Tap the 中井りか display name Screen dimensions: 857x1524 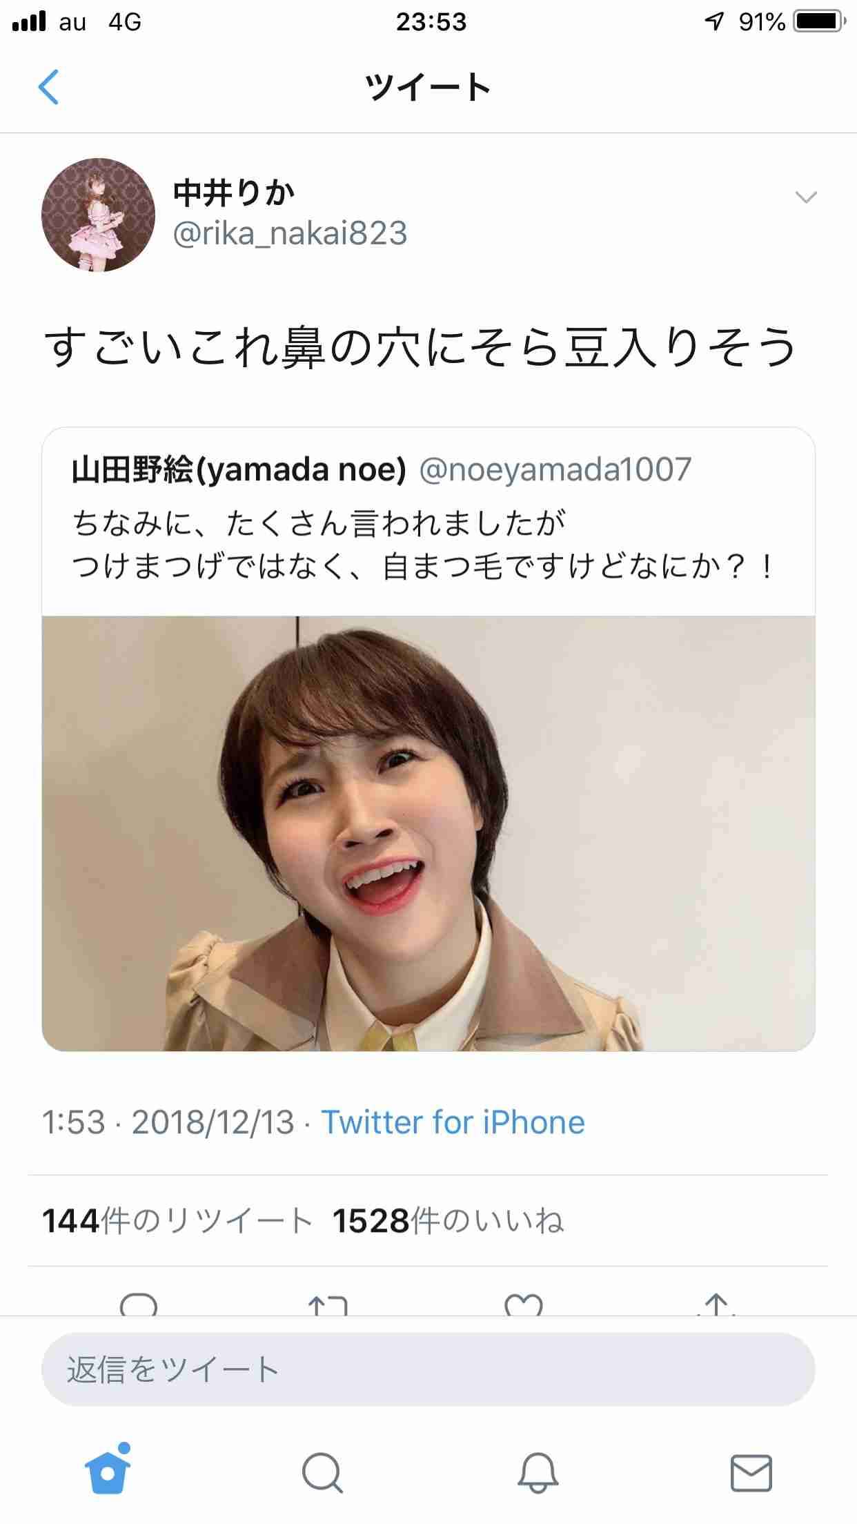click(234, 193)
